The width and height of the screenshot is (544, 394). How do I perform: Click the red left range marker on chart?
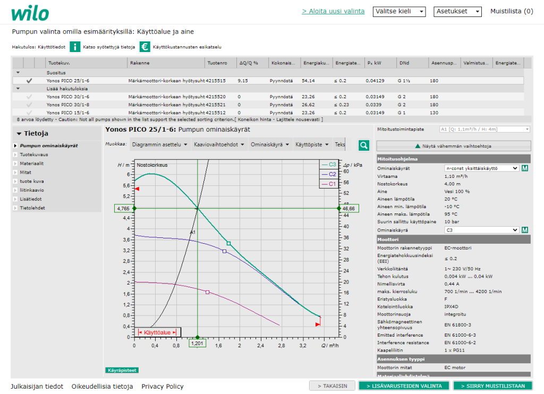click(x=137, y=189)
